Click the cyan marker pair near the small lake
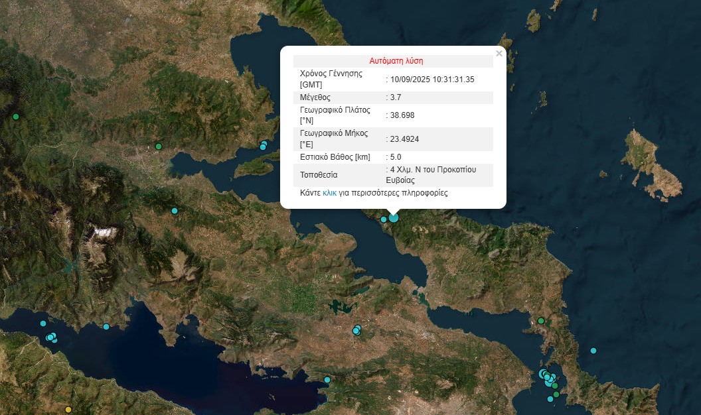The image size is (701, 415). click(x=357, y=330)
